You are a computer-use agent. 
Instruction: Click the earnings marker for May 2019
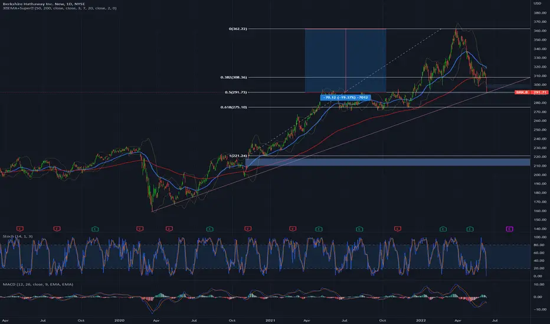point(19,229)
